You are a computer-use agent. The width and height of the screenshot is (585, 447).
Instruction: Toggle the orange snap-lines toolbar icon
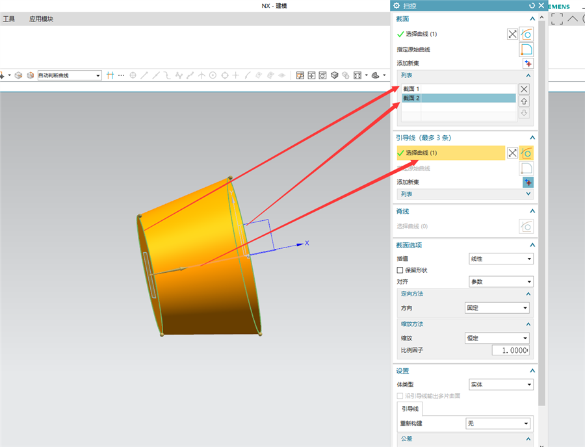click(110, 75)
